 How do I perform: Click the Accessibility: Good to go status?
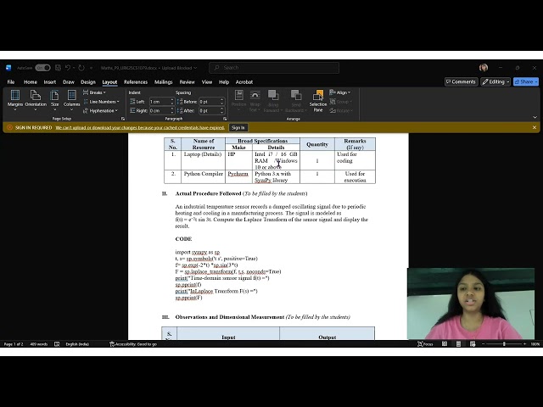[133, 344]
